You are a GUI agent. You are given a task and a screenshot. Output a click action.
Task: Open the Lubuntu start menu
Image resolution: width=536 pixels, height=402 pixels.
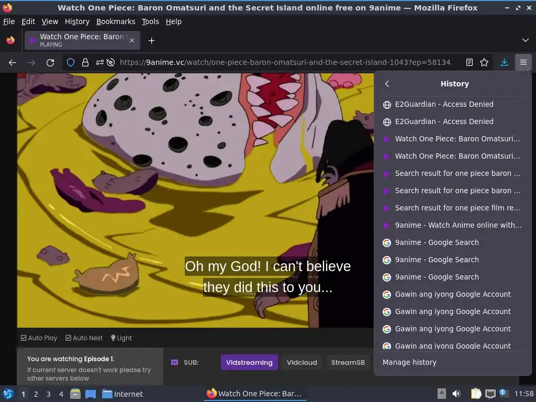[x=8, y=394]
